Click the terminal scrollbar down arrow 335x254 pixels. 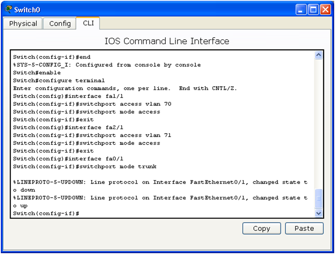tap(319, 213)
